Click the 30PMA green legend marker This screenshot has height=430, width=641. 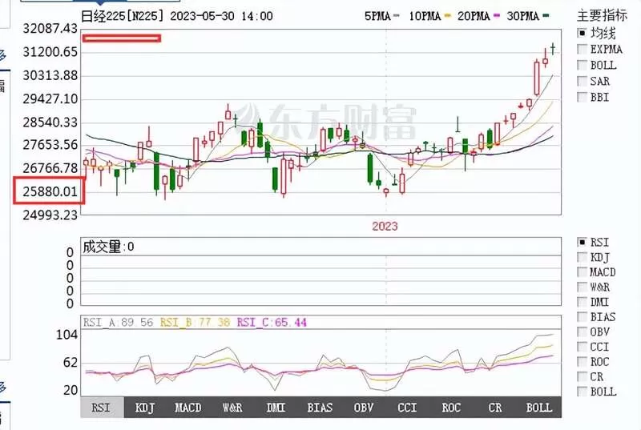tap(546, 16)
